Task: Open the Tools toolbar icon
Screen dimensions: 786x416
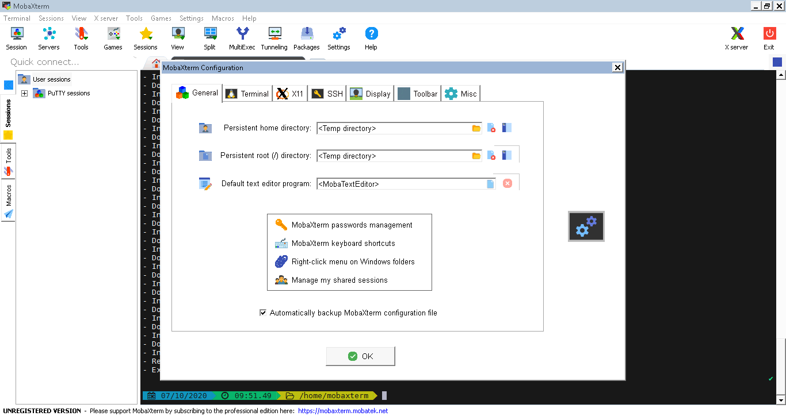Action: point(81,38)
